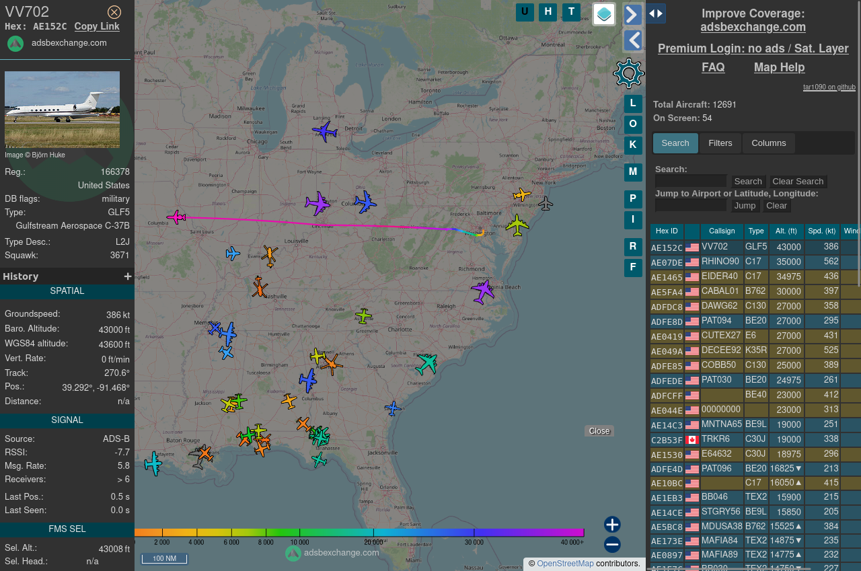Select the DECEE92 callsign row

(755, 350)
